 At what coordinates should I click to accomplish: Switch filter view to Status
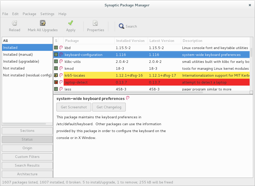27,139
